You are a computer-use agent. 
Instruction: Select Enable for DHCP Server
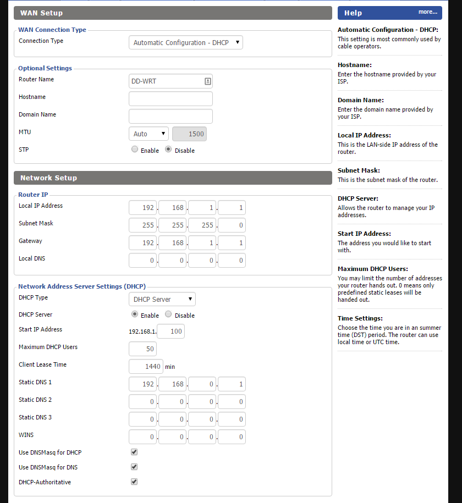coord(135,314)
